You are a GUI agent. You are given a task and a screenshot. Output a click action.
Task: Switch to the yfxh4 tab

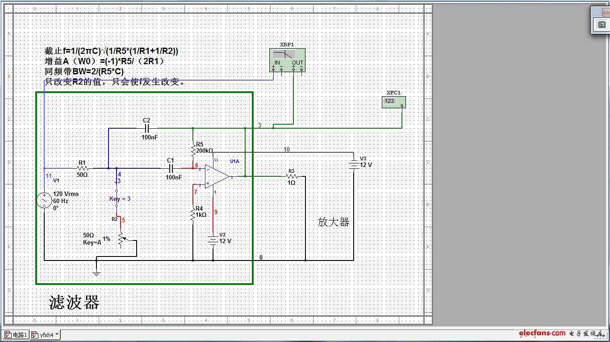click(46, 335)
